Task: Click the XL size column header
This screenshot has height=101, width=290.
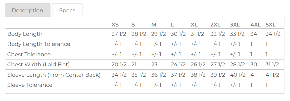Action: (194, 25)
